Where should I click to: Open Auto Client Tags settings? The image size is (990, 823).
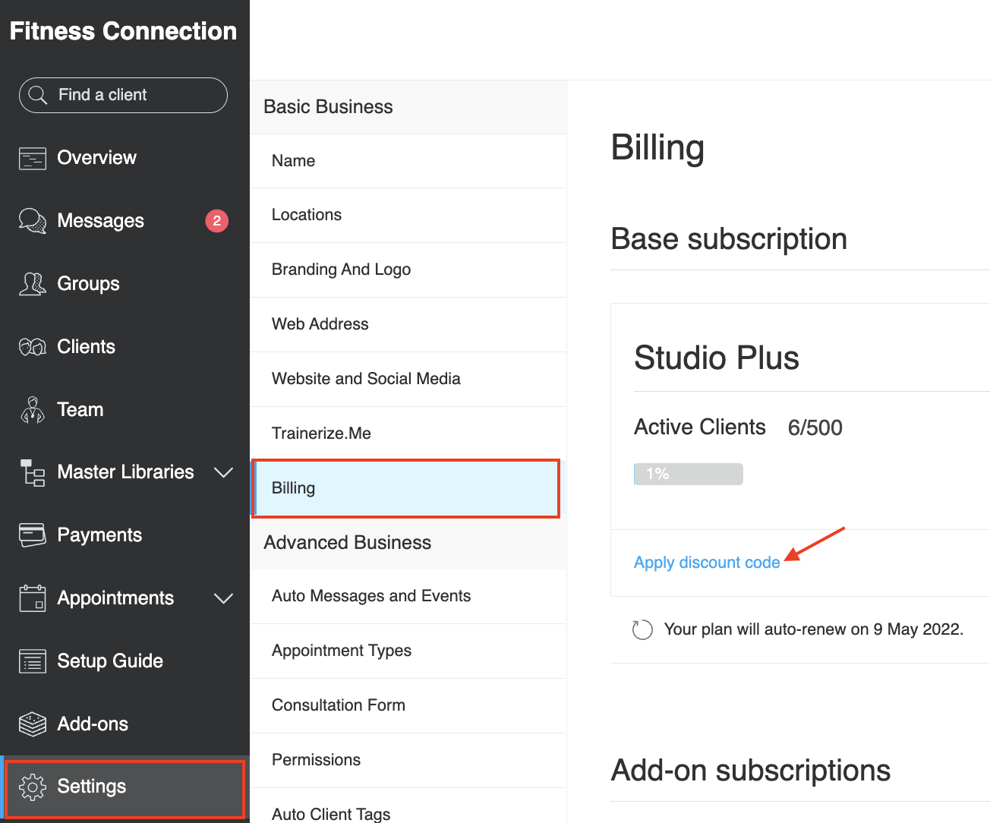[x=408, y=806]
